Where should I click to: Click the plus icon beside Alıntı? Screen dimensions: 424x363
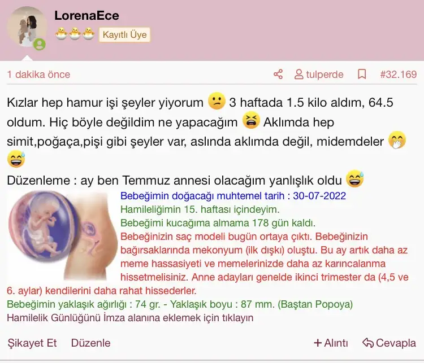pyautogui.click(x=318, y=343)
